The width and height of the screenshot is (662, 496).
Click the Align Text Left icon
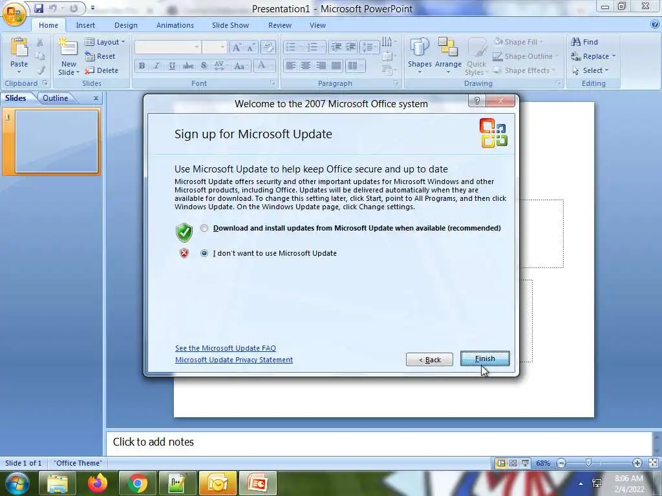coord(290,66)
